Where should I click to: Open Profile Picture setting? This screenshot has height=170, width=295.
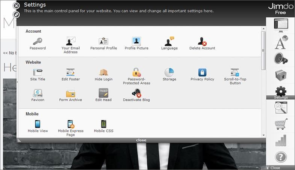coord(136,44)
